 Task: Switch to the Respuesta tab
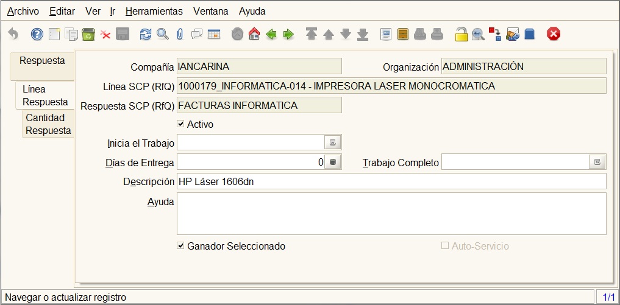[x=42, y=66]
